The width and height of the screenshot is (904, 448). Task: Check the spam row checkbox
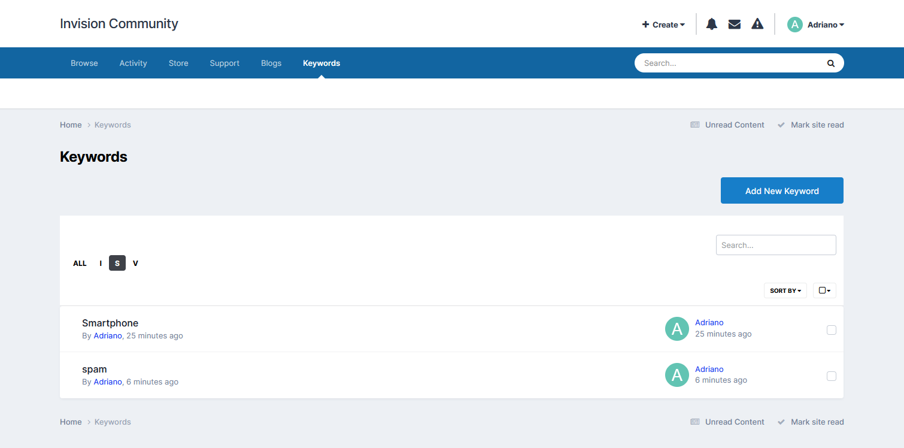(831, 376)
